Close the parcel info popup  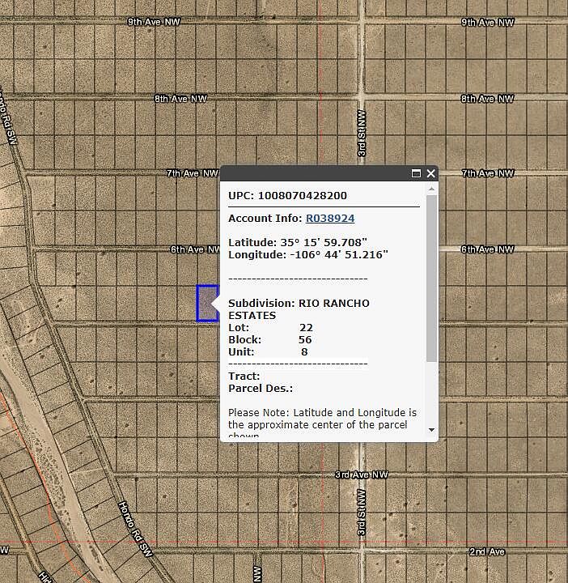pyautogui.click(x=431, y=173)
